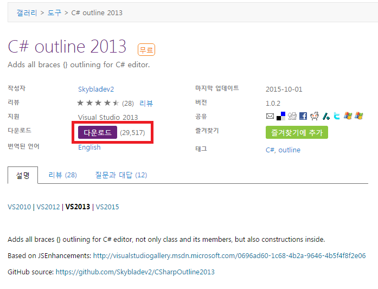Image resolution: width=378 pixels, height=289 pixels.
Task: Click the 버전 version label
Action: click(201, 102)
